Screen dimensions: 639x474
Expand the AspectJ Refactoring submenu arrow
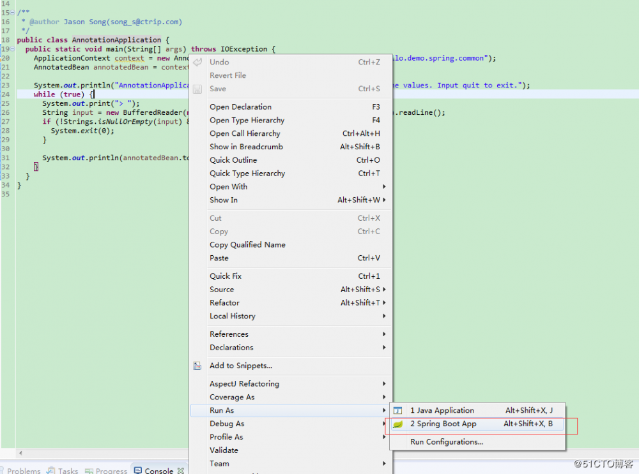(x=384, y=383)
